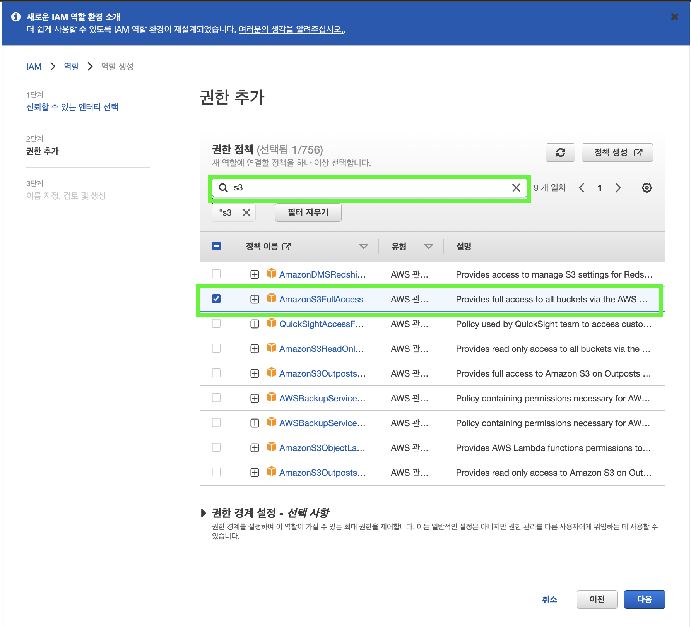Expand AmazonS3FullAccess policy details
Image resolution: width=691 pixels, height=627 pixels.
[x=255, y=299]
